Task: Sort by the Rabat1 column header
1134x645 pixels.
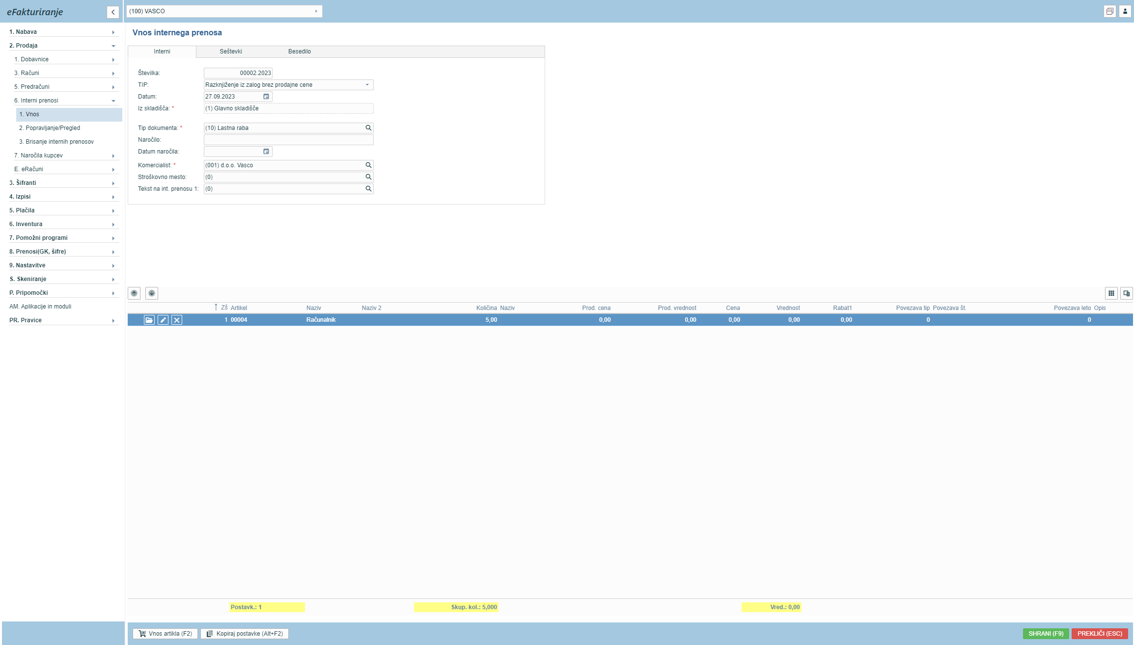Action: click(x=843, y=308)
